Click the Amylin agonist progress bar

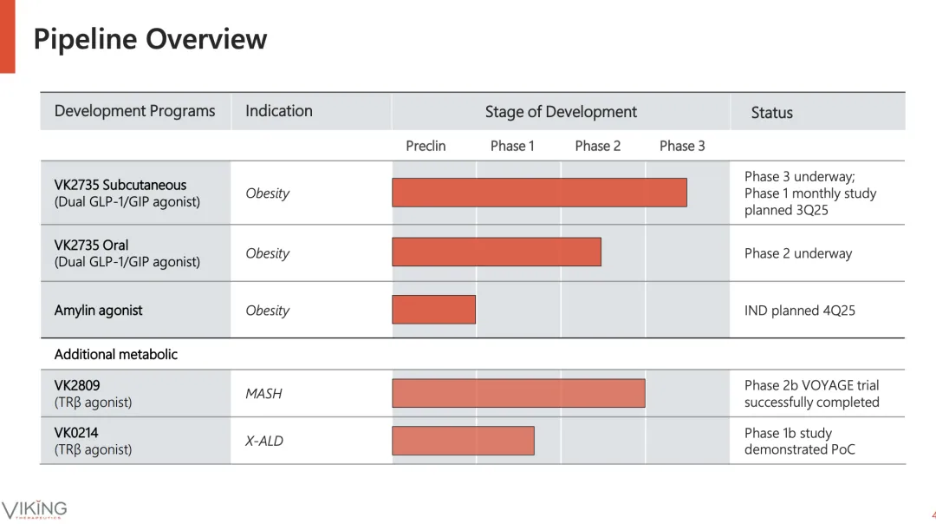tap(433, 310)
